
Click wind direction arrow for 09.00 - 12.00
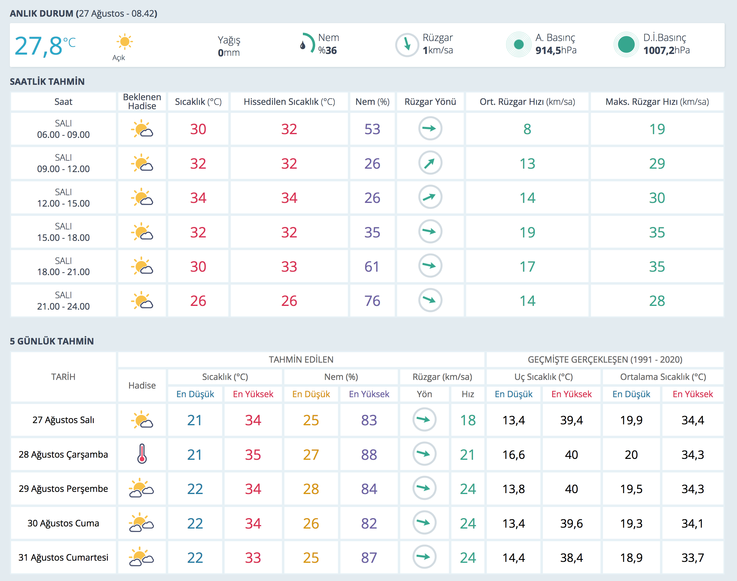[430, 163]
